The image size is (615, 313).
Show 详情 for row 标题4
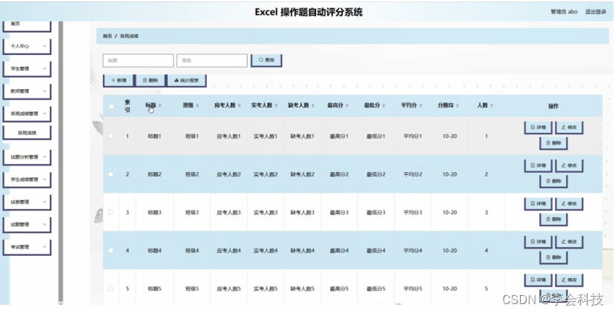[x=538, y=242]
